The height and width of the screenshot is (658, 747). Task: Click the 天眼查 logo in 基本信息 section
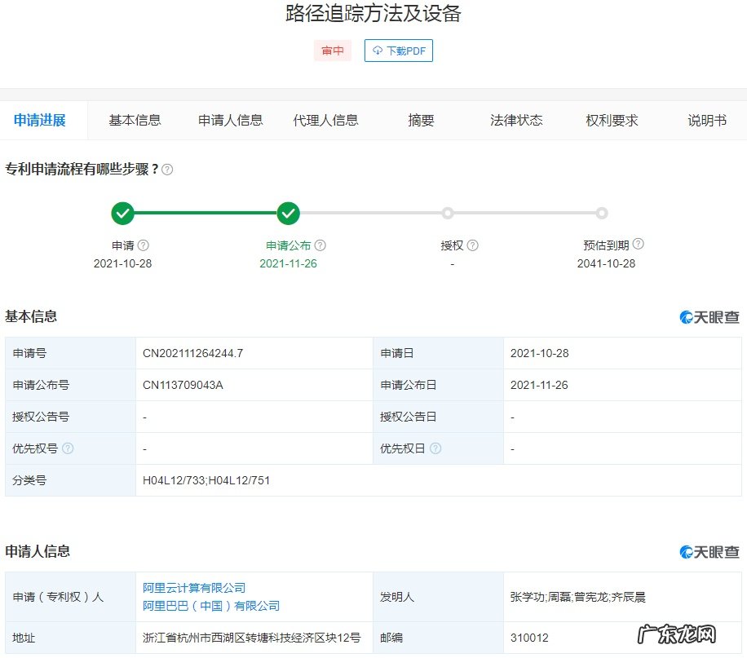pyautogui.click(x=708, y=316)
